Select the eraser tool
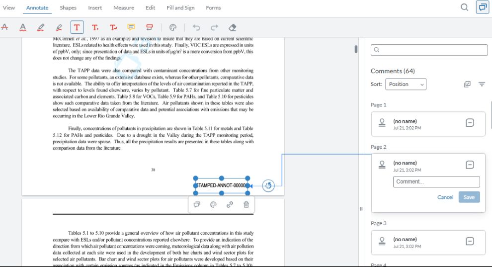This screenshot has width=492, height=267. pos(233,27)
